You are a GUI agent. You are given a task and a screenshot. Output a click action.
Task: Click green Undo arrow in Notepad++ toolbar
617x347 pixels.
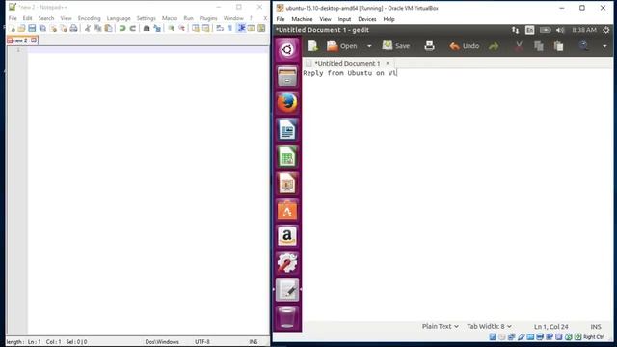122,28
